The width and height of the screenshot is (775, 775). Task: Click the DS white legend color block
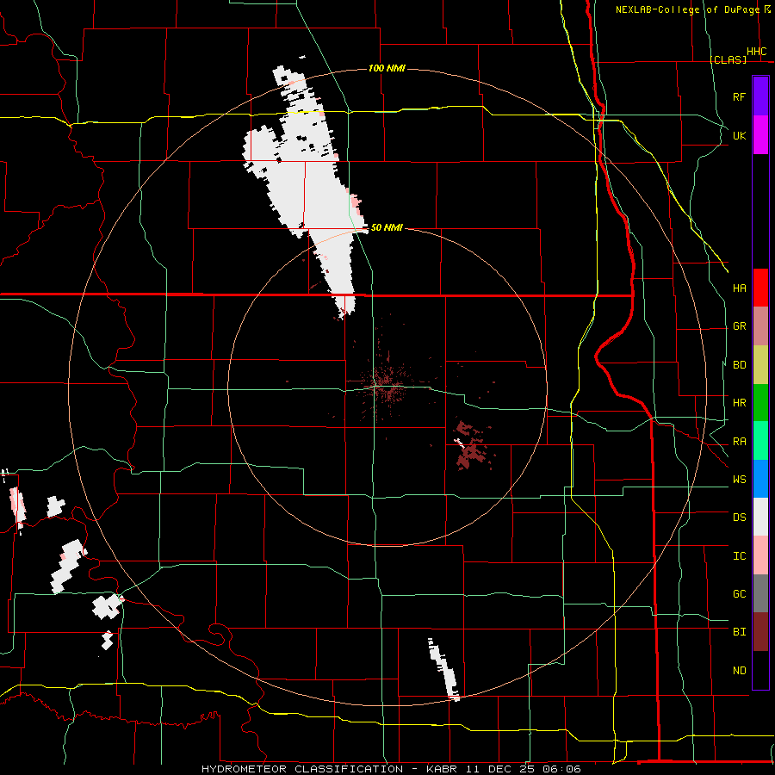(760, 517)
